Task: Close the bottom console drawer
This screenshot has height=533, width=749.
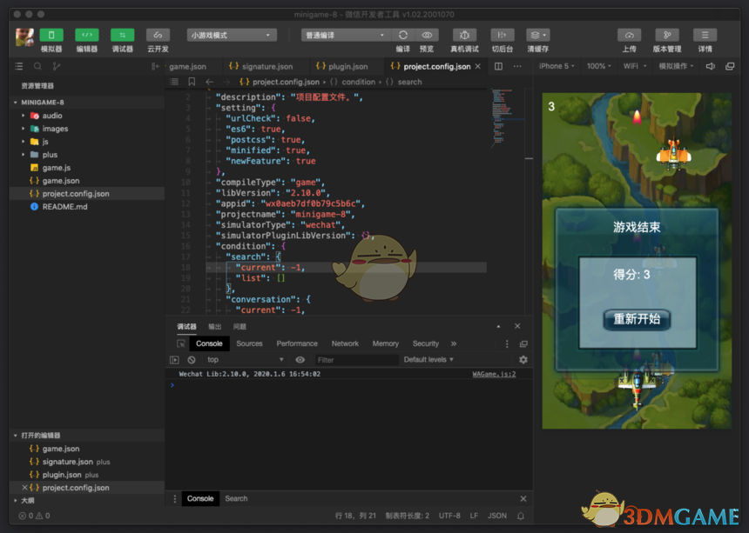Action: [x=523, y=499]
